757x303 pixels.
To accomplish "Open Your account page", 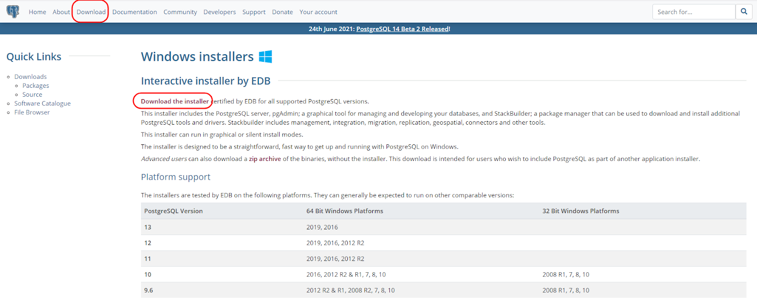I will coord(318,12).
